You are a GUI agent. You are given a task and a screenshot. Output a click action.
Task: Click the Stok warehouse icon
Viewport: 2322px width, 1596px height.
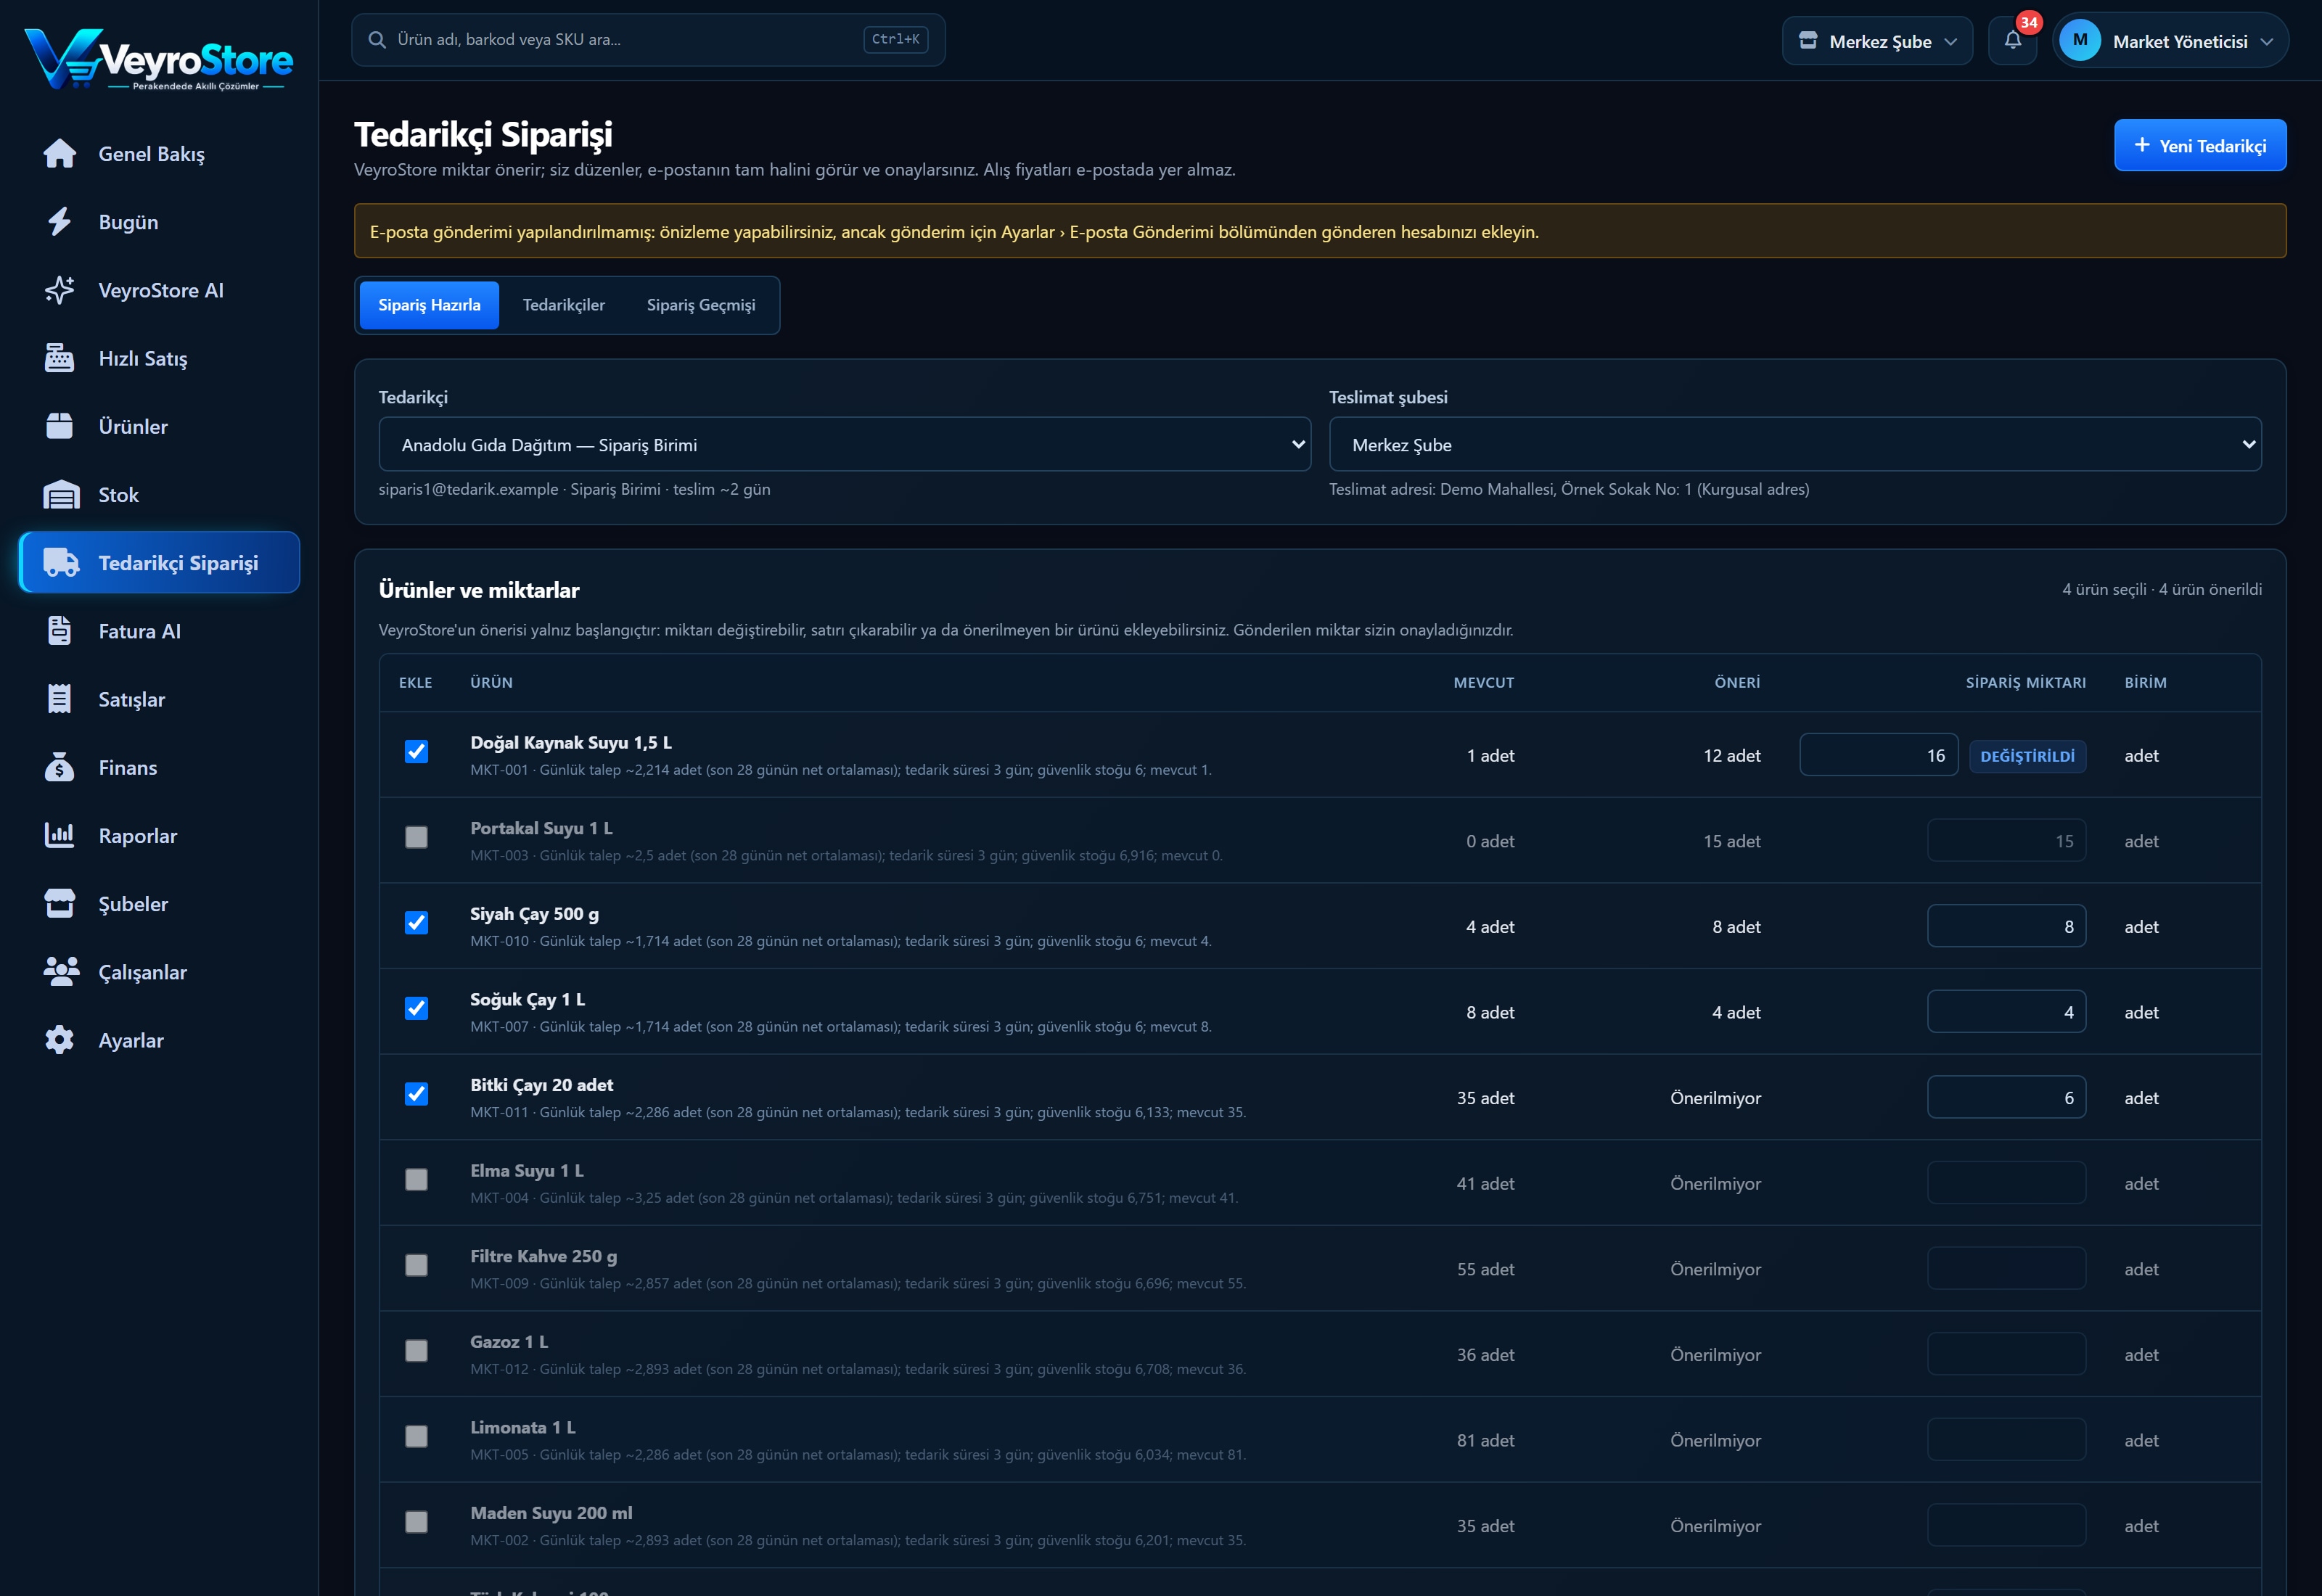click(61, 494)
